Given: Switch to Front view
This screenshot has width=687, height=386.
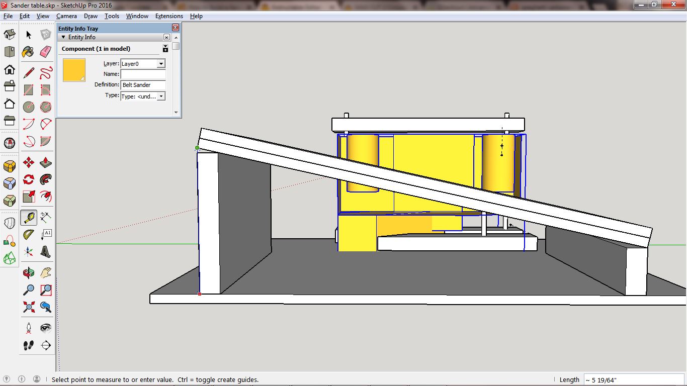Looking at the screenshot, I should [10, 69].
